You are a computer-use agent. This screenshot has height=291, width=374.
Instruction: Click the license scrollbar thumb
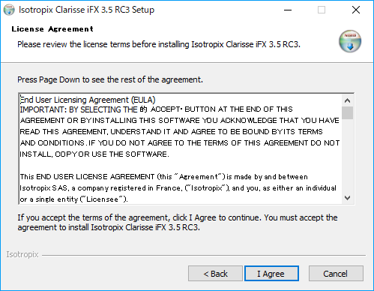[x=347, y=113]
